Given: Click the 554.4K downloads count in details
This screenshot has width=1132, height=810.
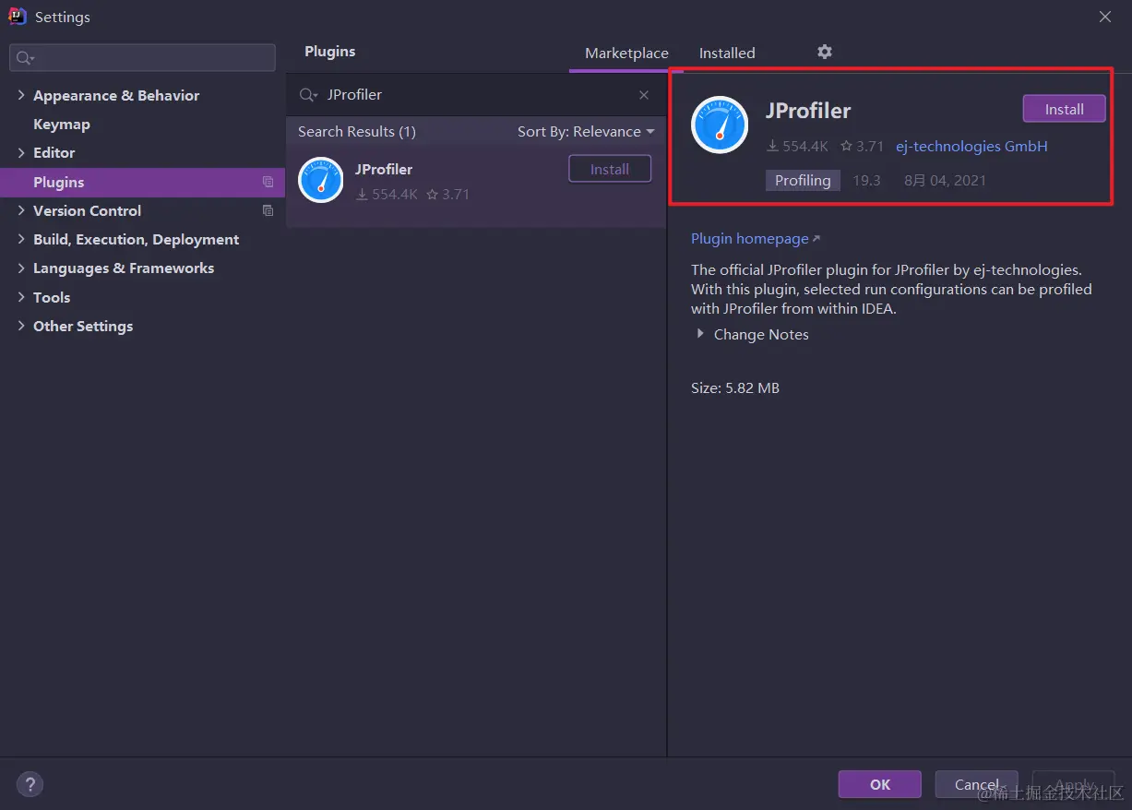Looking at the screenshot, I should click(797, 146).
